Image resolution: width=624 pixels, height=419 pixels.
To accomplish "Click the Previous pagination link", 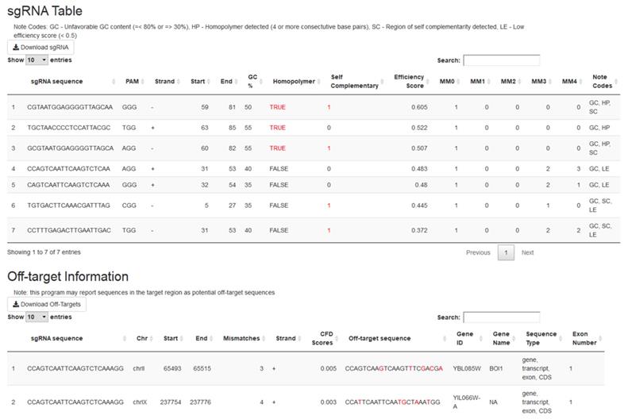I will tap(478, 252).
